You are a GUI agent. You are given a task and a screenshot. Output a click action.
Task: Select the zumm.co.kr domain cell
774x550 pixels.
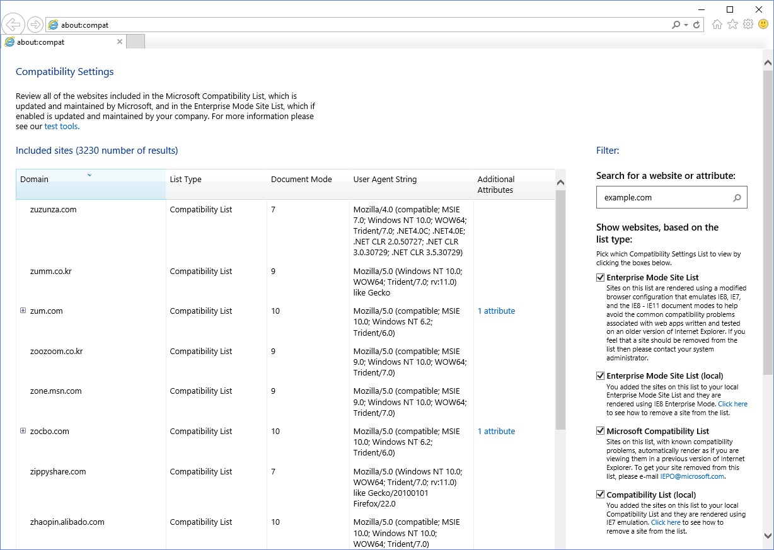[x=51, y=272]
